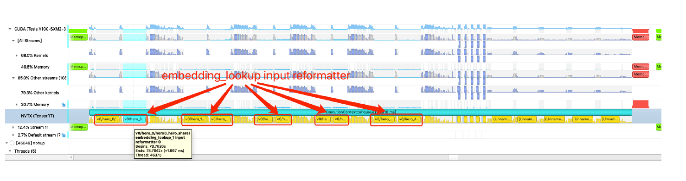Select the ExecutionContext::enqueue cyan range bar
The image size is (686, 181).
[360, 112]
